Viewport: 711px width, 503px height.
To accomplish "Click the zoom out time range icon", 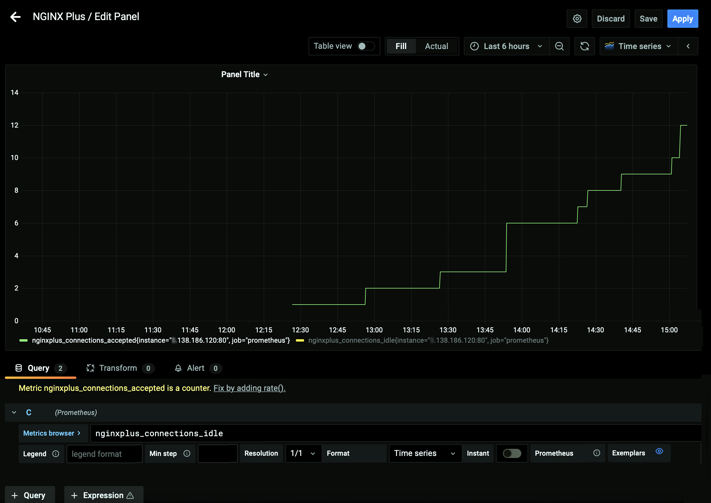I will pyautogui.click(x=559, y=46).
